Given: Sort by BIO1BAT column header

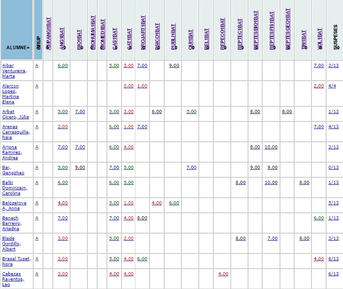Looking at the screenshot, I should click(x=79, y=40).
